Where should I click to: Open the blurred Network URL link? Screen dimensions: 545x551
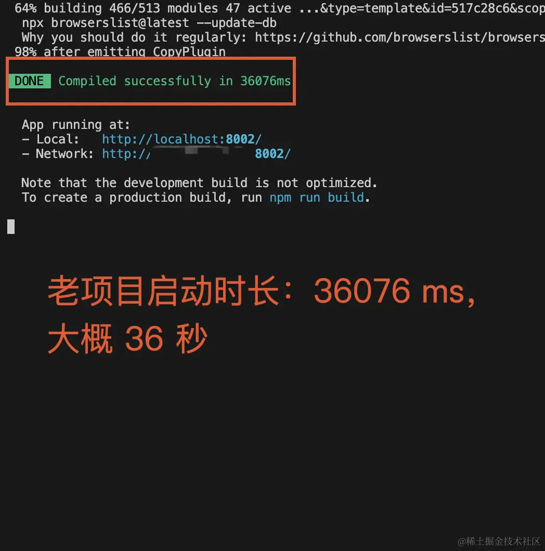(196, 153)
